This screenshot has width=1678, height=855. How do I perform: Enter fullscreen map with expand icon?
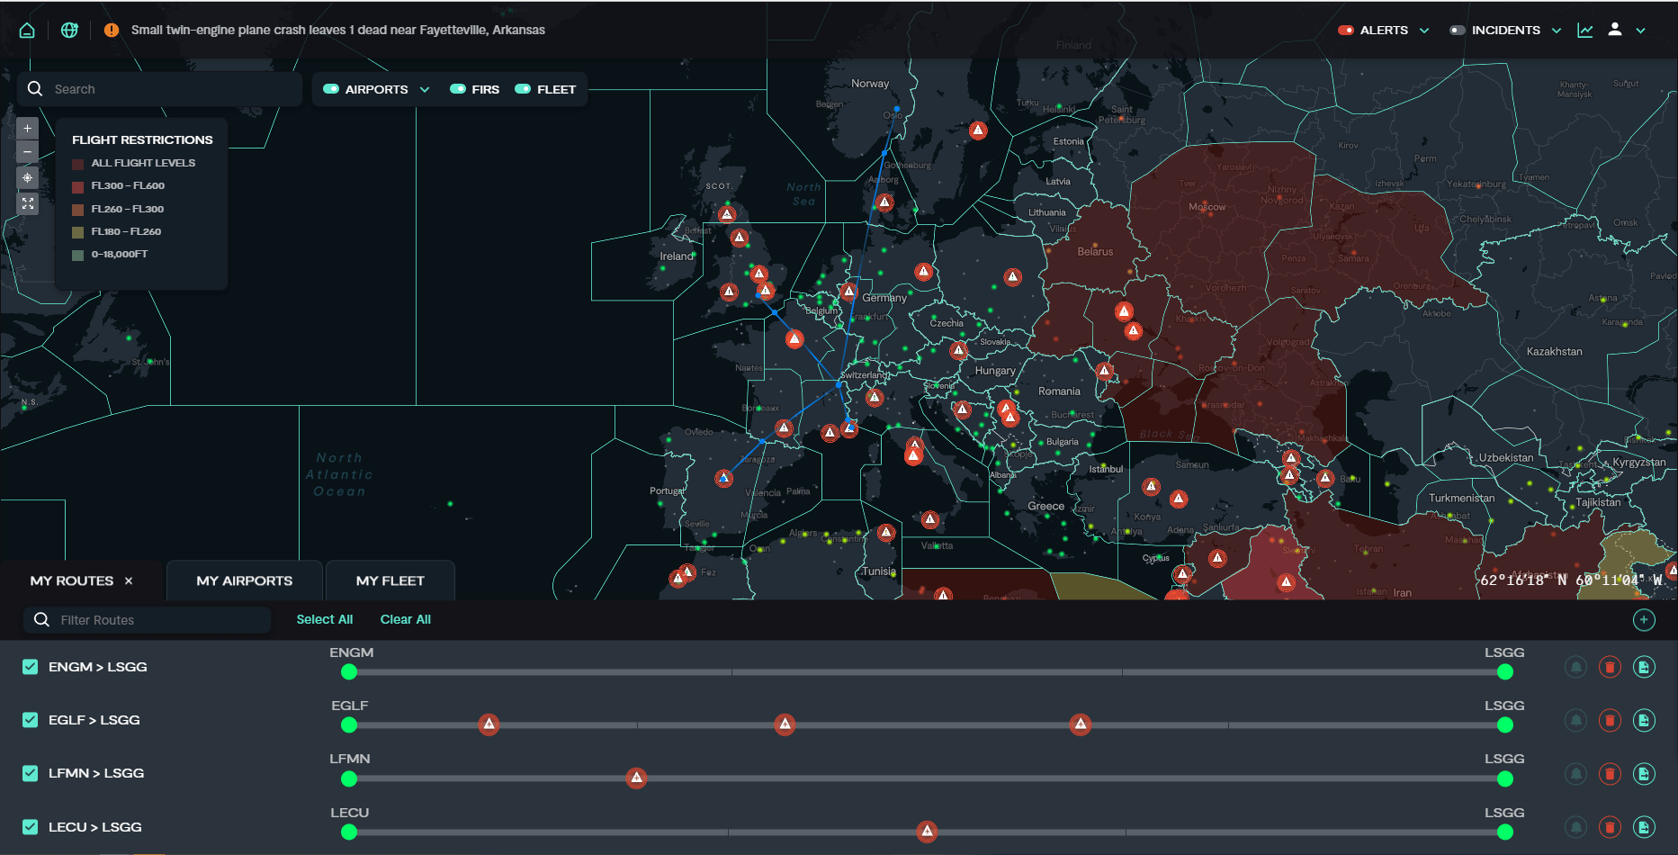tap(28, 203)
